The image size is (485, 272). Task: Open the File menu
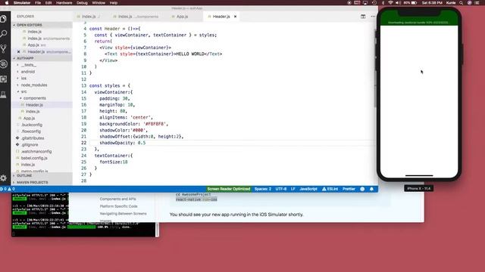click(x=38, y=3)
